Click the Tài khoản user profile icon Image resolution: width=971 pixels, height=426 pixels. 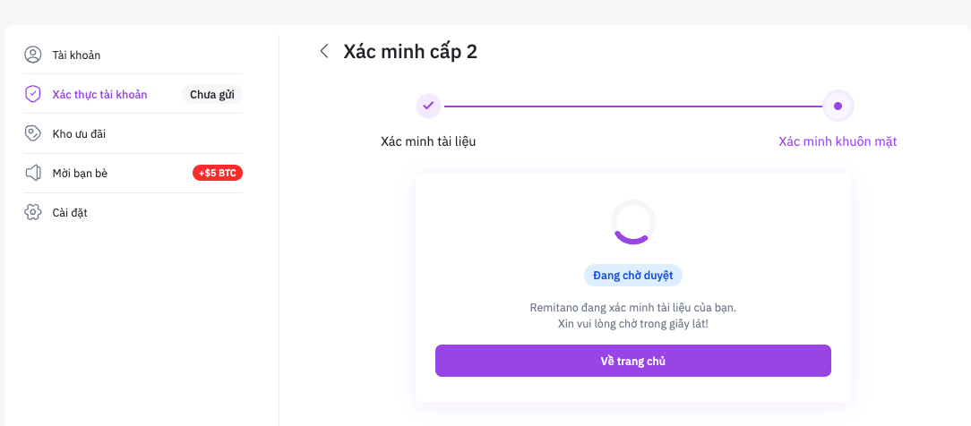[33, 55]
